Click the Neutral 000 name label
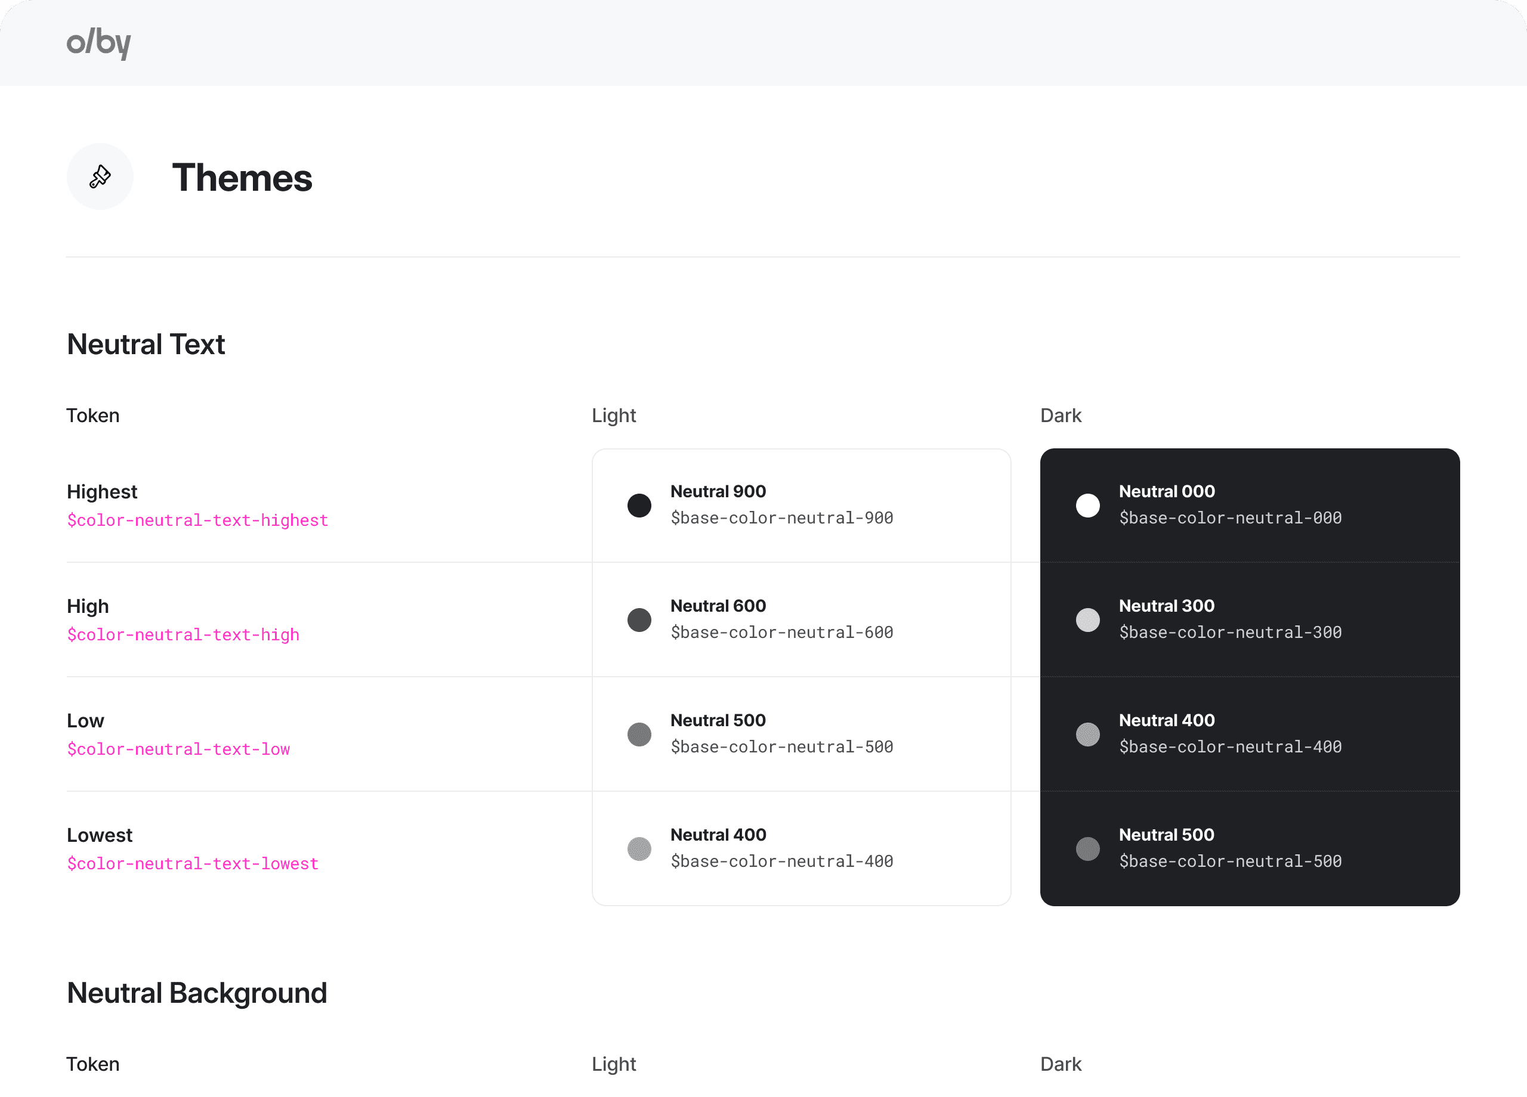Viewport: 1527px width, 1097px height. coord(1167,491)
